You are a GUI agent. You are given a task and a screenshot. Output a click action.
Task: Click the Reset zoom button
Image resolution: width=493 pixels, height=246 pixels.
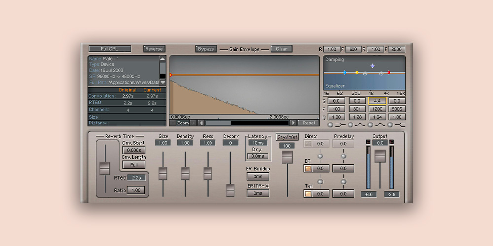(x=309, y=123)
